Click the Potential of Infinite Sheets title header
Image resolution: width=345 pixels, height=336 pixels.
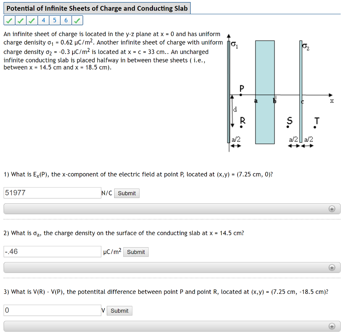coord(97,8)
